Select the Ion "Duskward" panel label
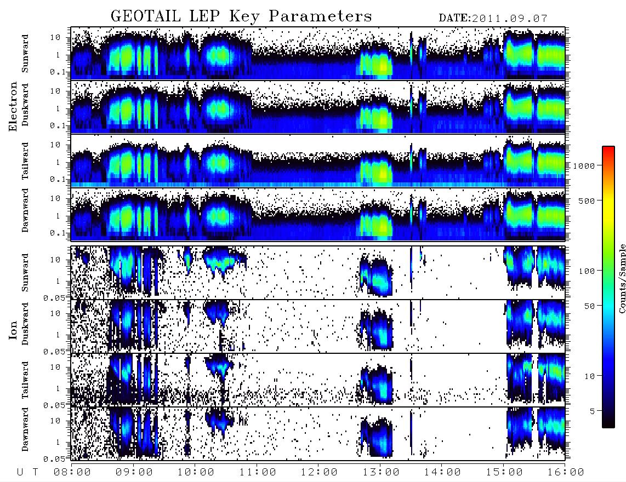This screenshot has height=482, width=626. 25,324
